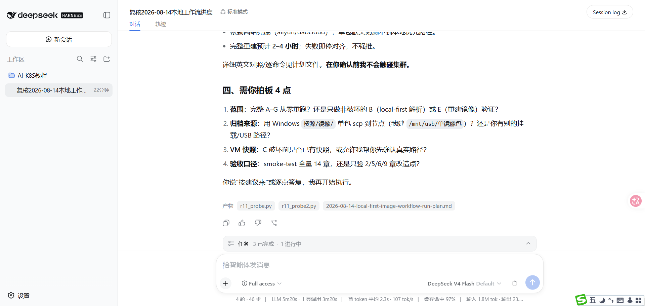645x306 pixels.
Task: Click the send arrow button
Action: (x=532, y=282)
